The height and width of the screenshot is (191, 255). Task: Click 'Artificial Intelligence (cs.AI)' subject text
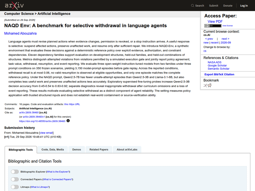pyautogui.click(x=35, y=109)
